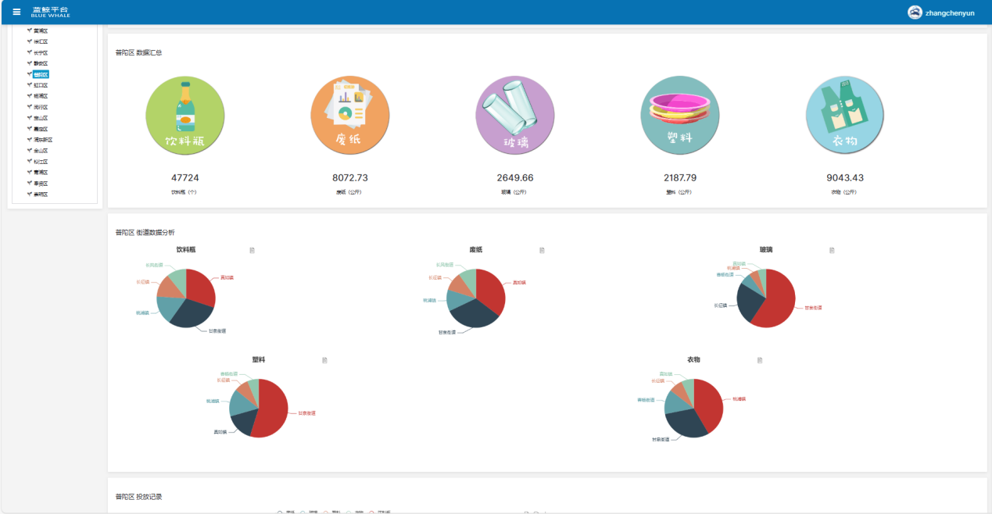Select 徐汇区 in the district tree
Viewport: 992px width, 514px height.
click(x=41, y=41)
